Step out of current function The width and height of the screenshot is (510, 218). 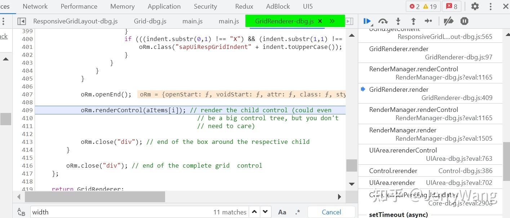[413, 21]
